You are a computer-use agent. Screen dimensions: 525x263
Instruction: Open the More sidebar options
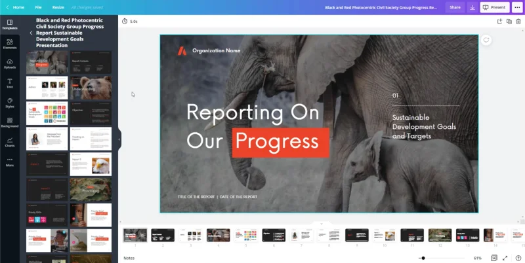click(10, 162)
